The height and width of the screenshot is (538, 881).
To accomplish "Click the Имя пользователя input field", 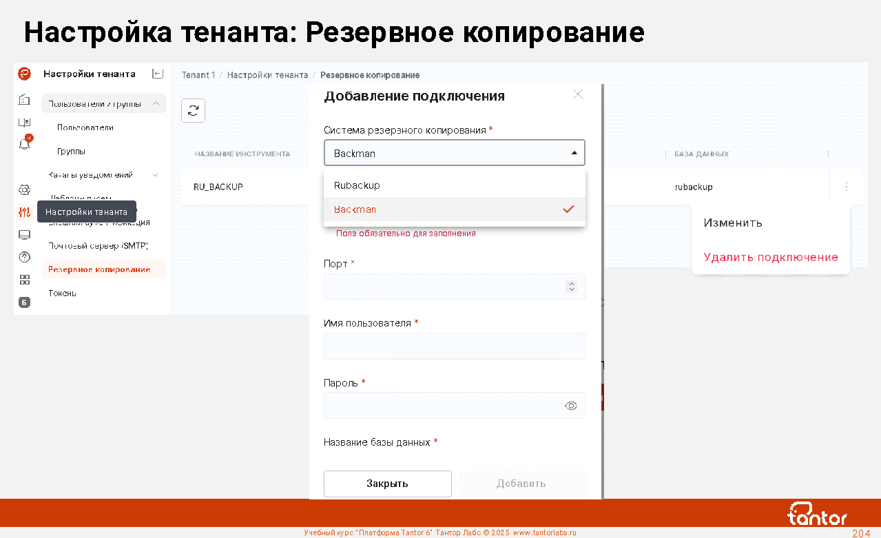I will click(x=454, y=346).
